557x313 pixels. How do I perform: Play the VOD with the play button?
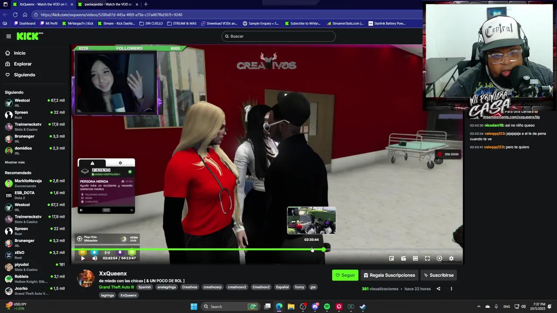[83, 258]
